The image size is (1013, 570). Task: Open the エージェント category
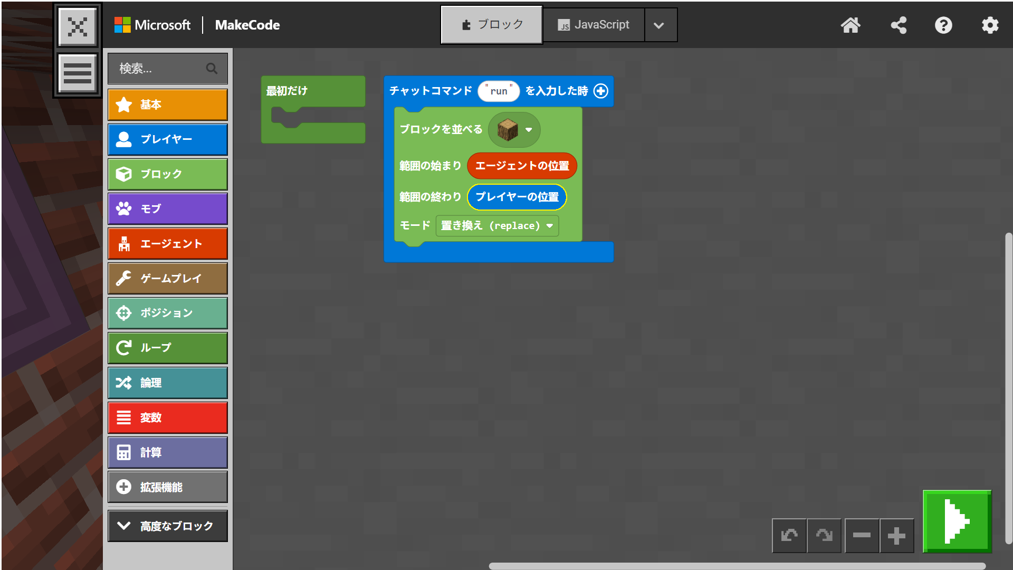pyautogui.click(x=168, y=244)
